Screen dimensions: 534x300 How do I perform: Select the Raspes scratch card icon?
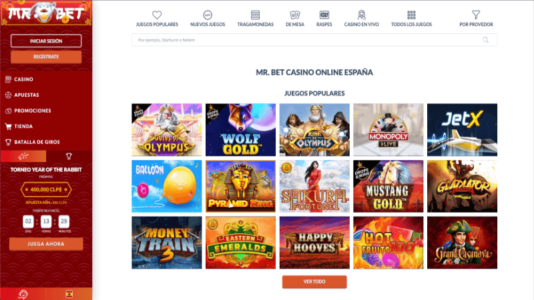click(x=324, y=15)
